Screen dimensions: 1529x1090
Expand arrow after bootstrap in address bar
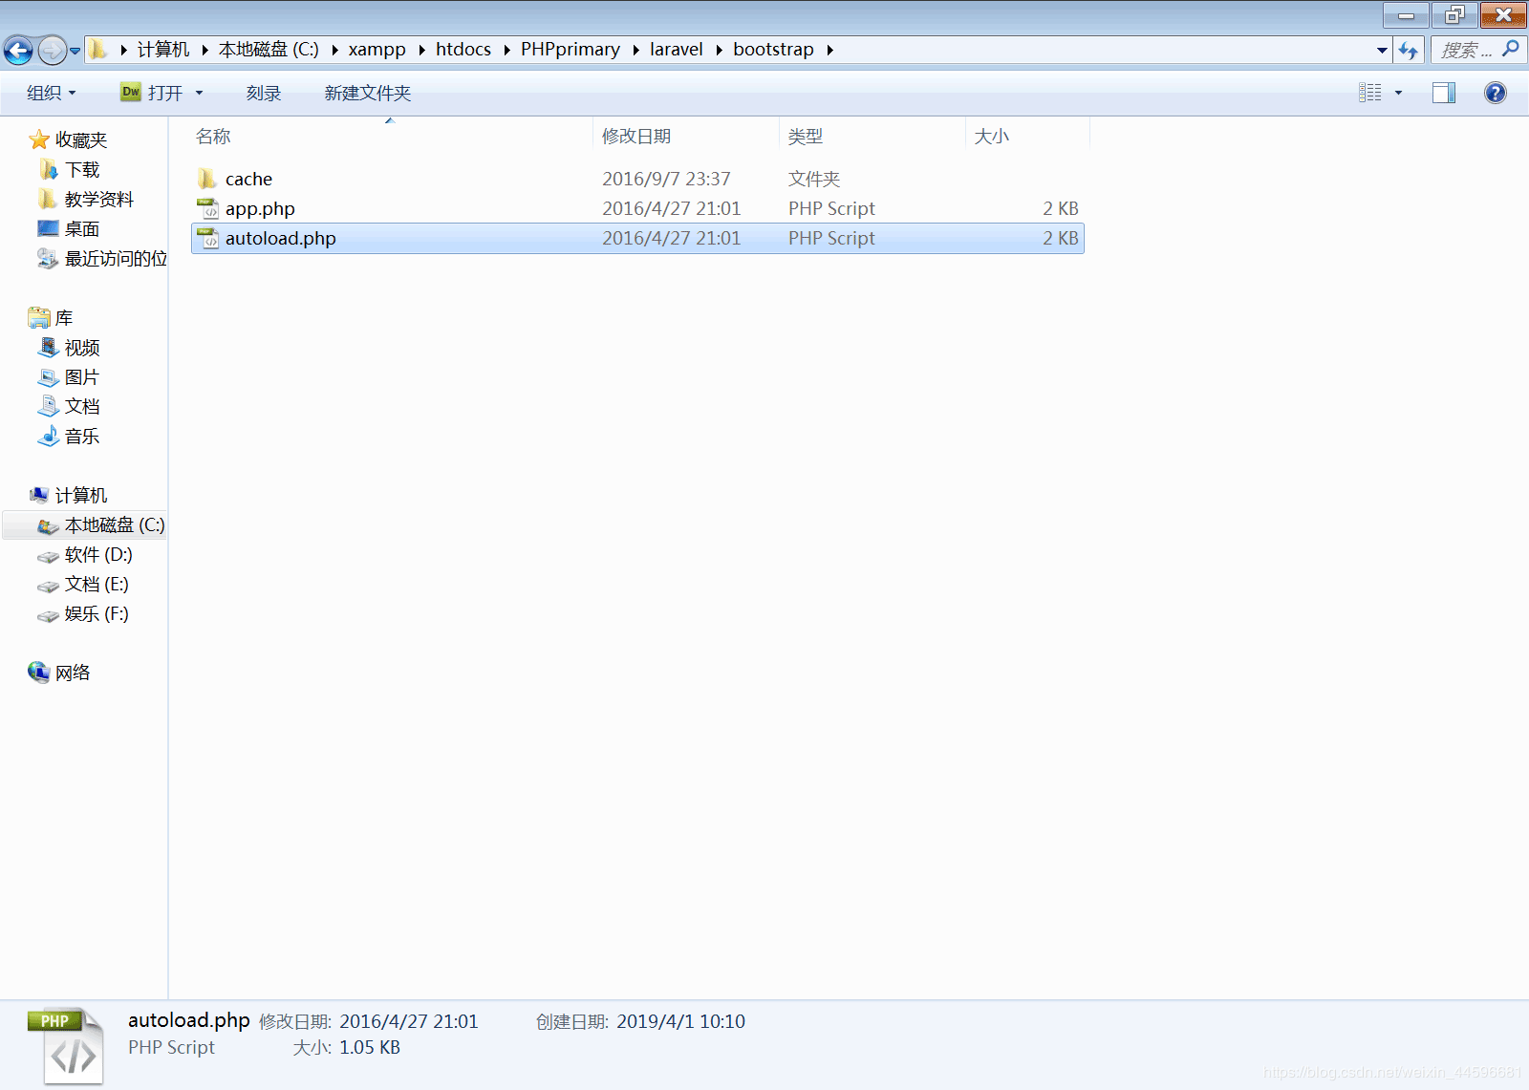click(x=829, y=50)
